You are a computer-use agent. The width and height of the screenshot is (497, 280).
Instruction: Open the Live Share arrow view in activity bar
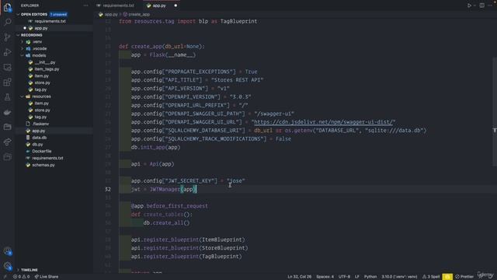tap(7, 142)
